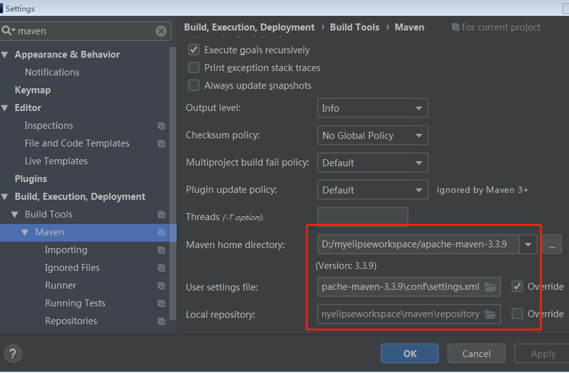This screenshot has height=373, width=569.
Task: Open Live Templates settings
Action: click(56, 161)
